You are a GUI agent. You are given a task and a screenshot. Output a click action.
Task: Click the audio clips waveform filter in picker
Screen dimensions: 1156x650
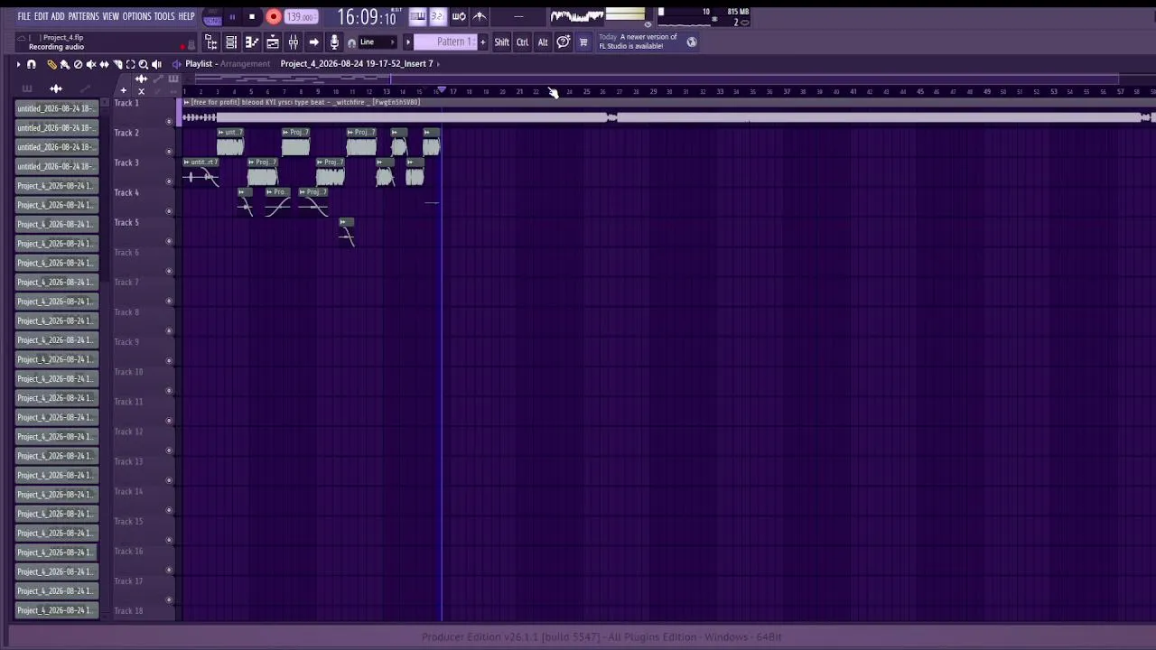[56, 88]
